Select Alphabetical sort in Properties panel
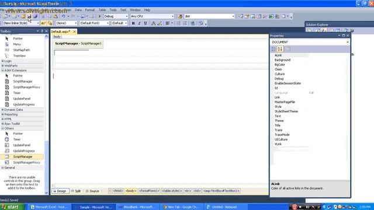This screenshot has height=210, width=374. [x=280, y=49]
